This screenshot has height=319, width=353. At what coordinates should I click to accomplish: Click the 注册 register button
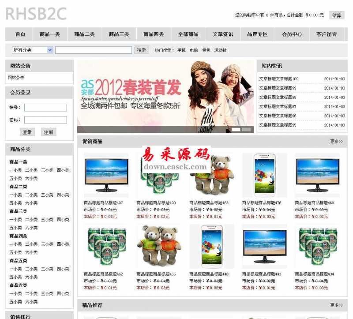click(x=49, y=132)
